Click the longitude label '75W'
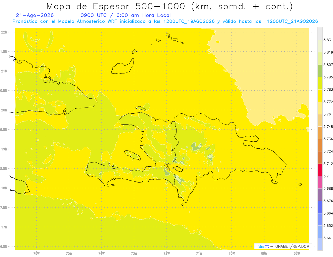The height and width of the screenshot is (257, 333). pyautogui.click(x=69, y=253)
